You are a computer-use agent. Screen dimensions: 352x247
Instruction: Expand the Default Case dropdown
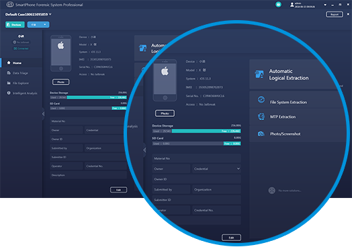point(28,14)
